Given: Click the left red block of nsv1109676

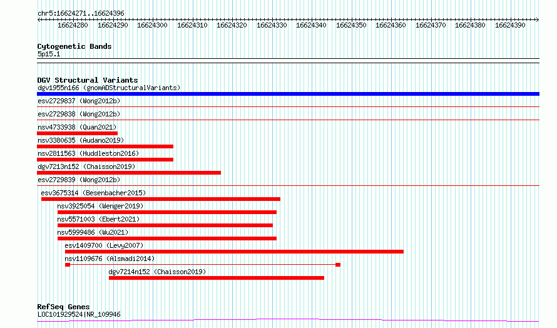Looking at the screenshot, I should point(68,265).
